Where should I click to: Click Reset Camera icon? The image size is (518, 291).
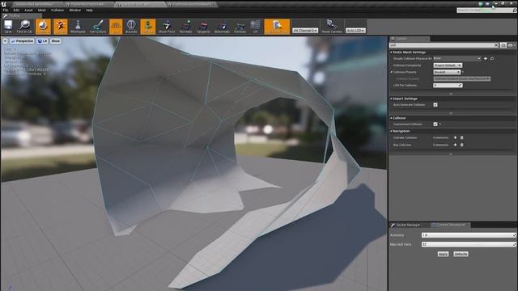pyautogui.click(x=332, y=27)
